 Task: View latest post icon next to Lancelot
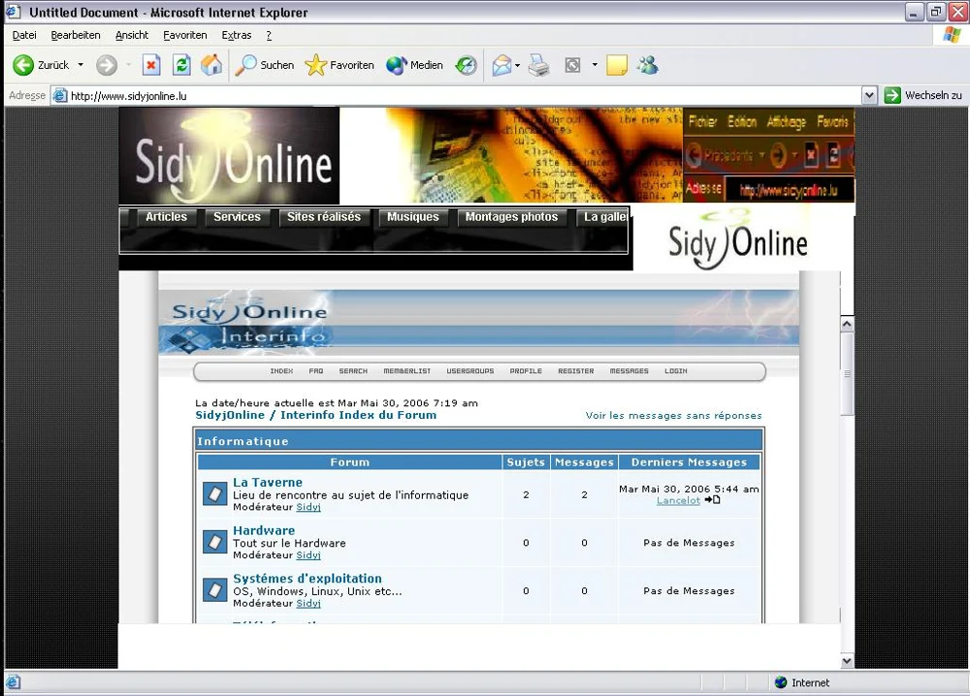pyautogui.click(x=713, y=499)
